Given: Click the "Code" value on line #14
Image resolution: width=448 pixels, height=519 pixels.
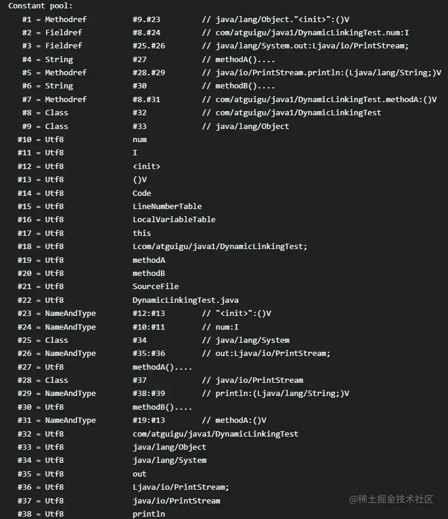Looking at the screenshot, I should (x=142, y=193).
